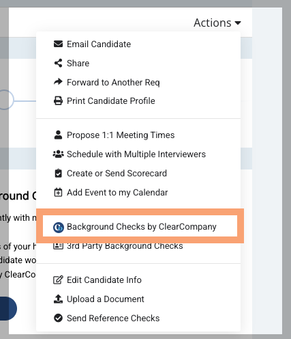The image size is (291, 339).
Task: Click the group icon for multiple interviewers
Action: click(58, 154)
